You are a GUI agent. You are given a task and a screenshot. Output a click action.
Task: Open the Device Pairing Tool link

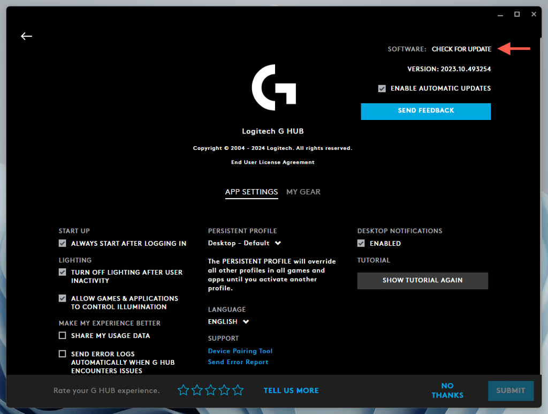(x=240, y=351)
